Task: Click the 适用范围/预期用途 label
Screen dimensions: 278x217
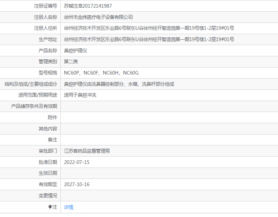Action: (38, 95)
